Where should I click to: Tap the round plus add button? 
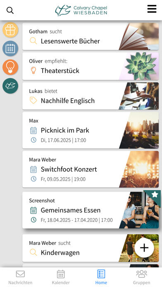coord(144,248)
